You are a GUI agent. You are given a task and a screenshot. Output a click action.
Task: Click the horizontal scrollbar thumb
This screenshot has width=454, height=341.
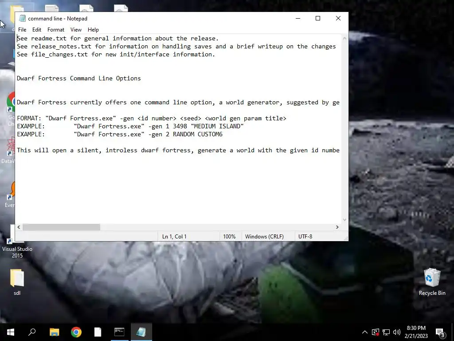(x=61, y=227)
